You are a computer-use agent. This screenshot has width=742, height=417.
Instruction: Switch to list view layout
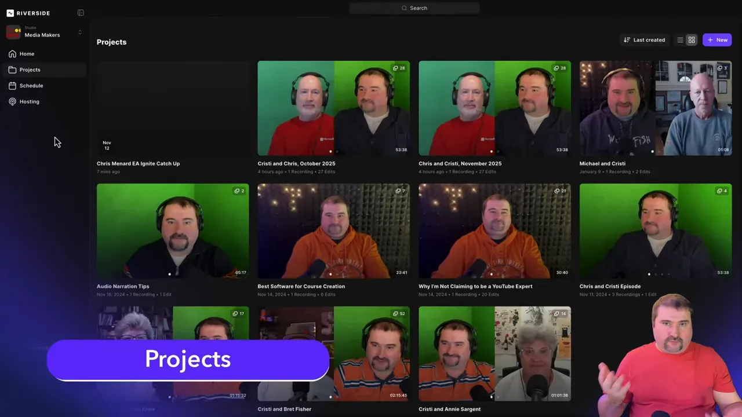coord(680,39)
